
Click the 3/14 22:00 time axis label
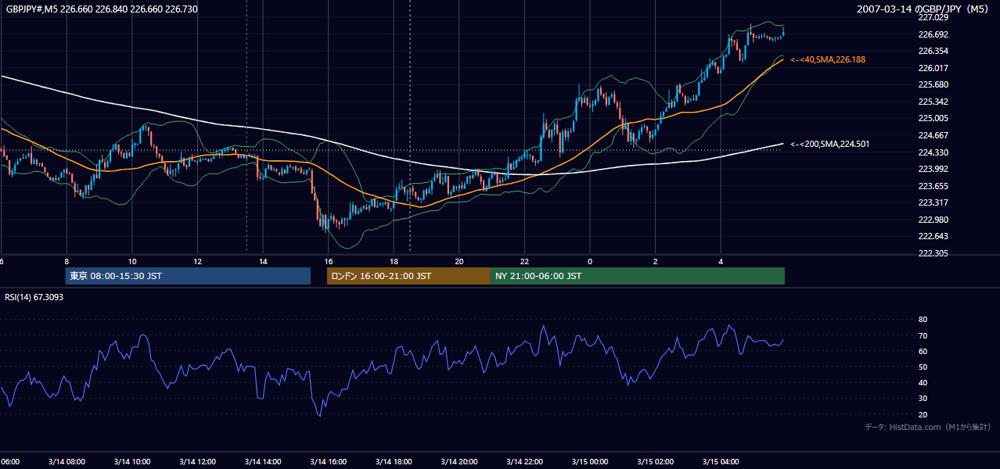tap(525, 462)
